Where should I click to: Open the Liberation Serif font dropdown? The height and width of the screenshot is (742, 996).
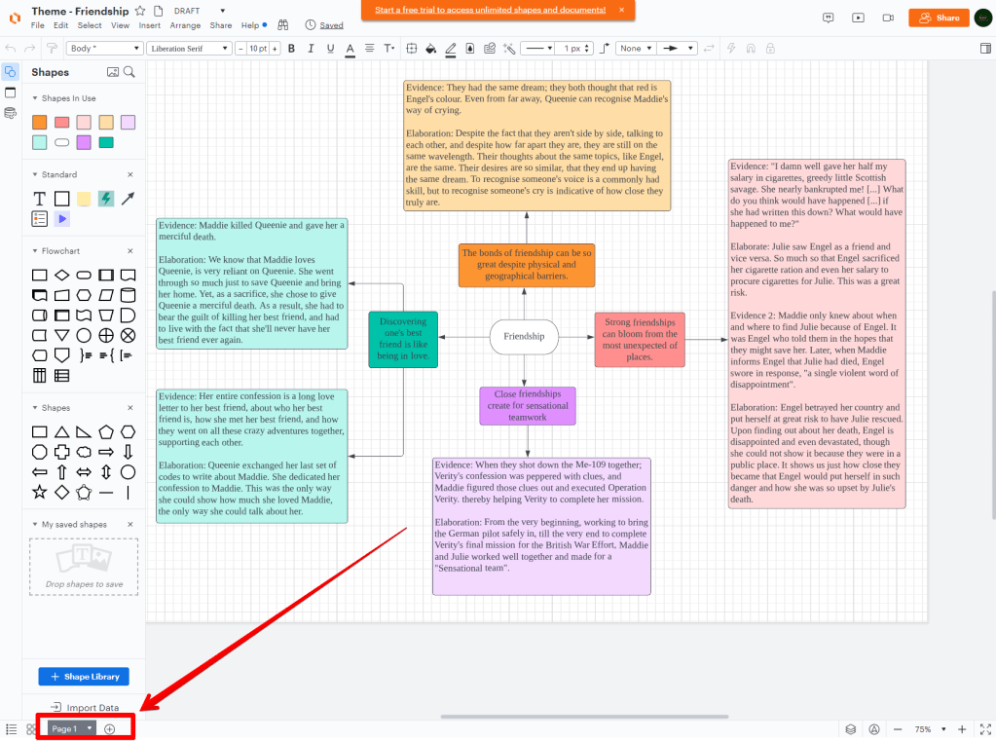pyautogui.click(x=189, y=48)
